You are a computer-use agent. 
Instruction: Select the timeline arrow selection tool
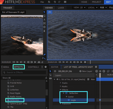pos(50,71)
